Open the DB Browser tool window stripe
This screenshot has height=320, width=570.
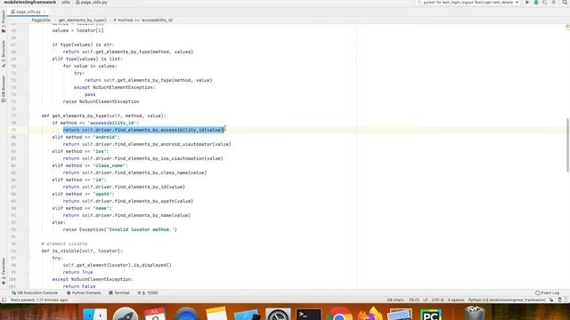4,89
